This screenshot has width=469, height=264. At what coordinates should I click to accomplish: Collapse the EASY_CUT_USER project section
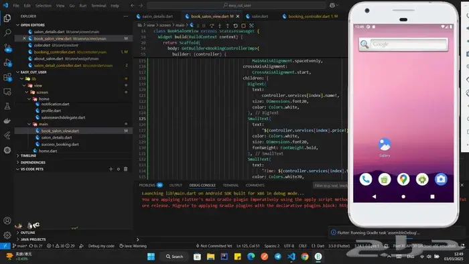pyautogui.click(x=33, y=72)
